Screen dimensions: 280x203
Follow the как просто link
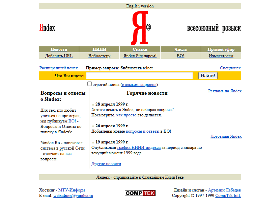click(126, 115)
